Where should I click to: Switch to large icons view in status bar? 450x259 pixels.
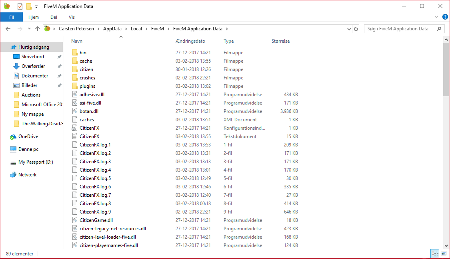444,253
